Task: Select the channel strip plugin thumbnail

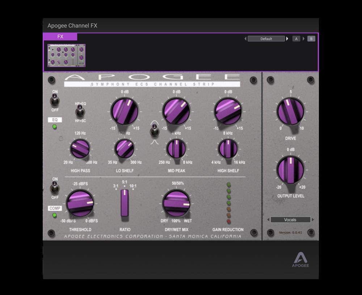Action: (67, 55)
